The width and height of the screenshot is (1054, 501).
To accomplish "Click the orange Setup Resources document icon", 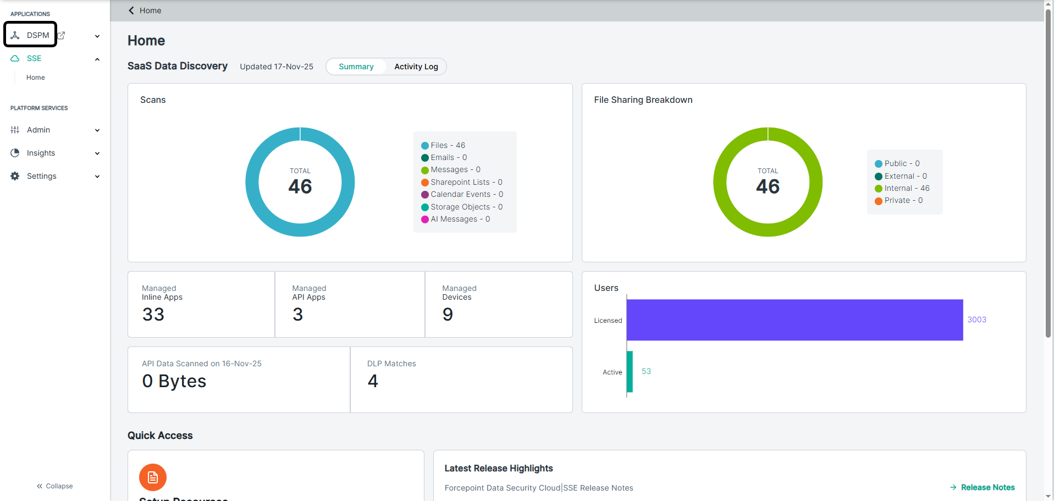I will point(153,477).
